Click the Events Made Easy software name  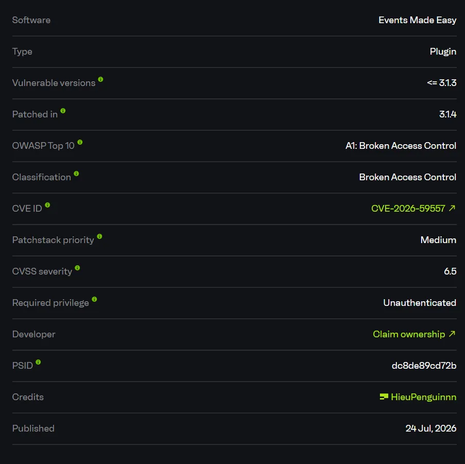(x=418, y=20)
